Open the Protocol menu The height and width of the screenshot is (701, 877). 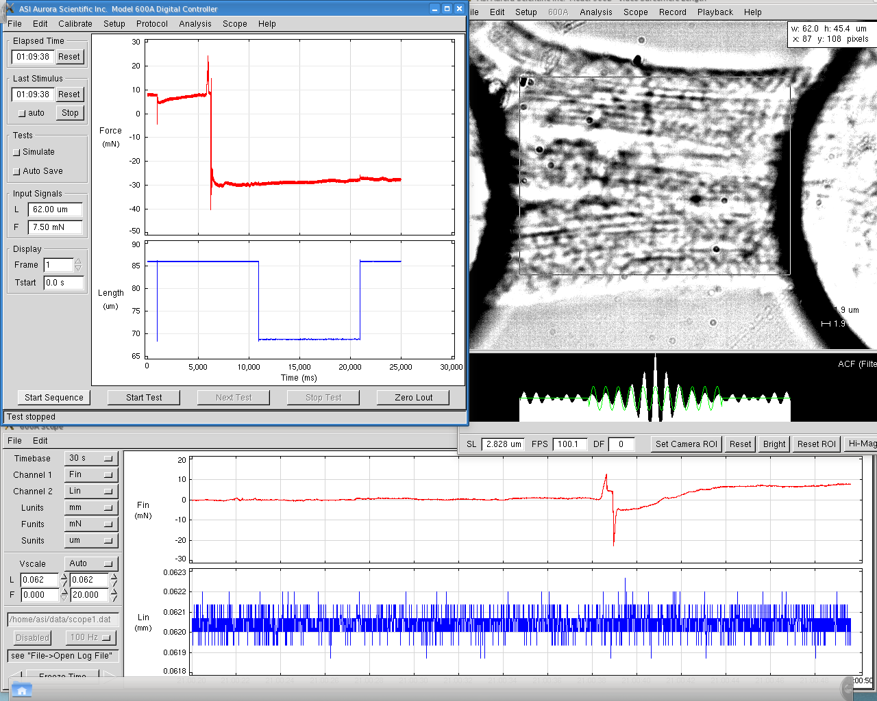click(x=151, y=24)
